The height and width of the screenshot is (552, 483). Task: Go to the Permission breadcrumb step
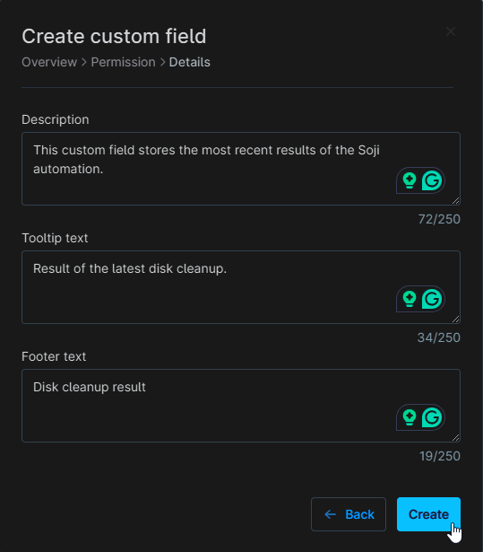[123, 62]
